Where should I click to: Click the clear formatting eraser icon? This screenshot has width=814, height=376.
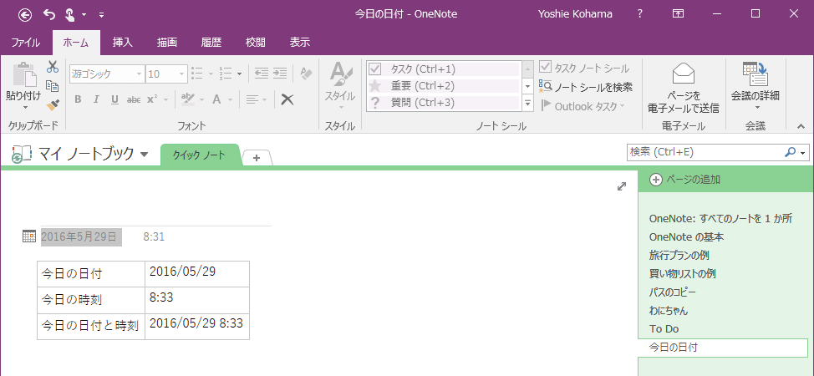pyautogui.click(x=306, y=74)
